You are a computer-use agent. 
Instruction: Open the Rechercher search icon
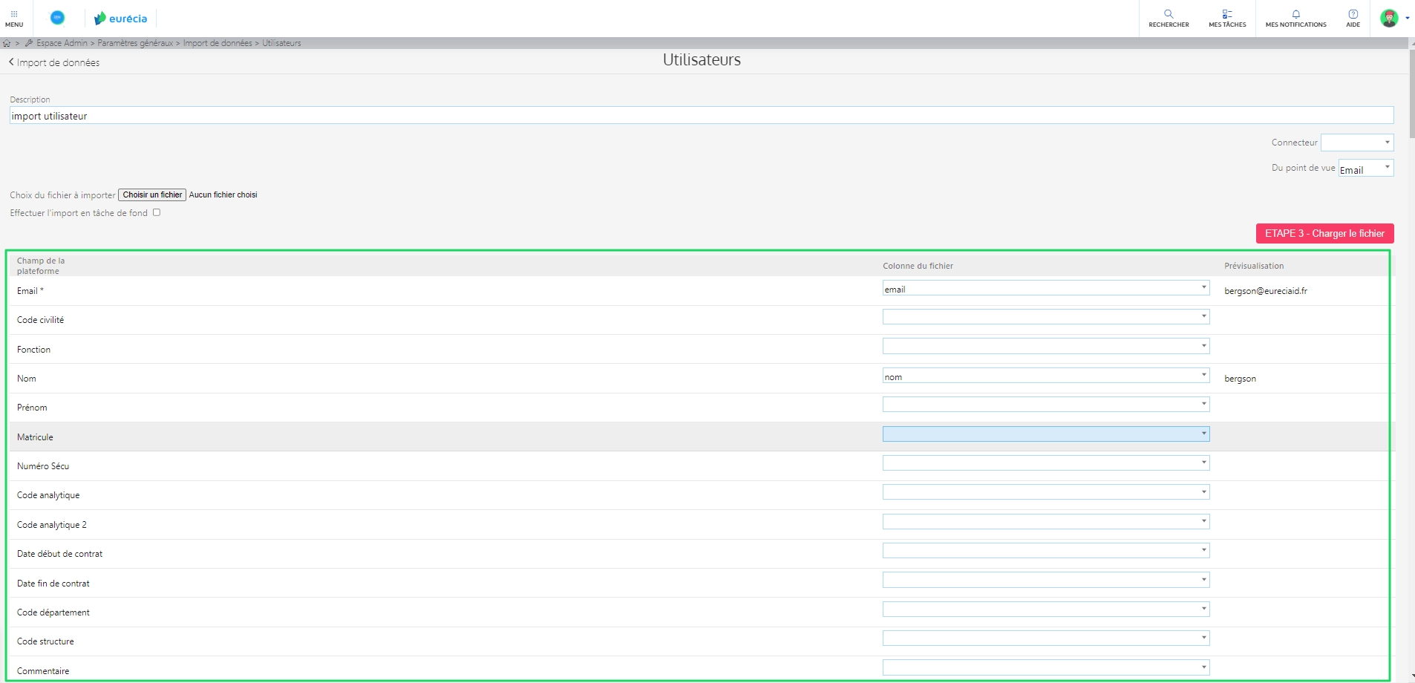(1169, 19)
